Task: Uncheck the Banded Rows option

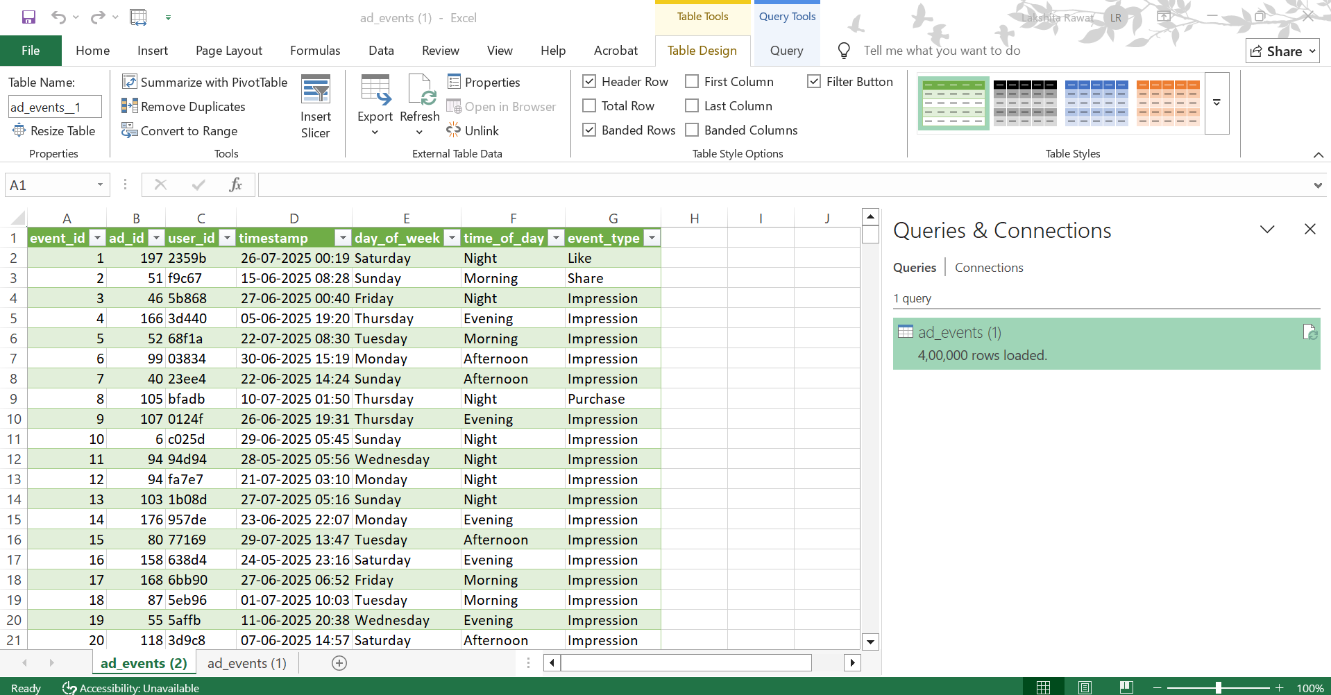Action: pos(589,130)
